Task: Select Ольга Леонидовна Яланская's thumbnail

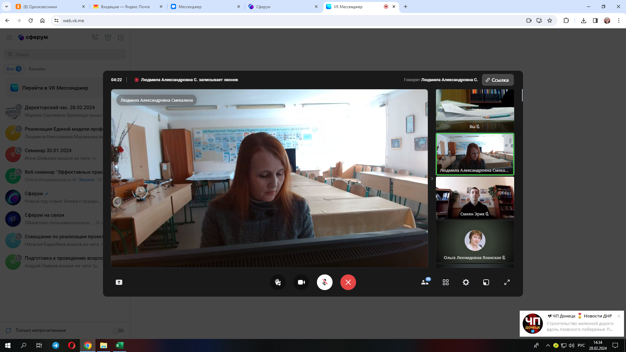Action: pyautogui.click(x=475, y=241)
